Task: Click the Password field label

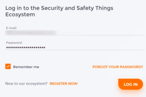Action: [14, 43]
